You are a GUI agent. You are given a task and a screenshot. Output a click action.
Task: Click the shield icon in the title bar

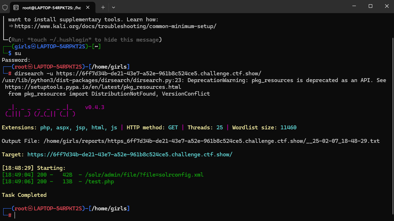[5, 7]
